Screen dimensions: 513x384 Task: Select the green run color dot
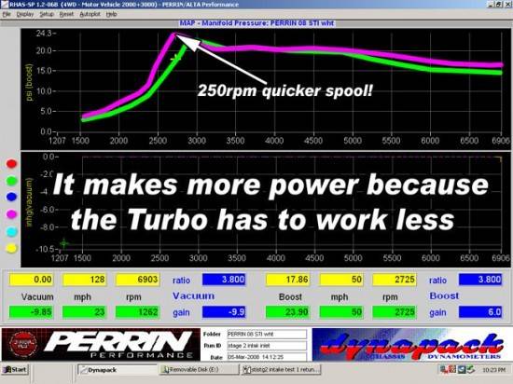(11, 181)
